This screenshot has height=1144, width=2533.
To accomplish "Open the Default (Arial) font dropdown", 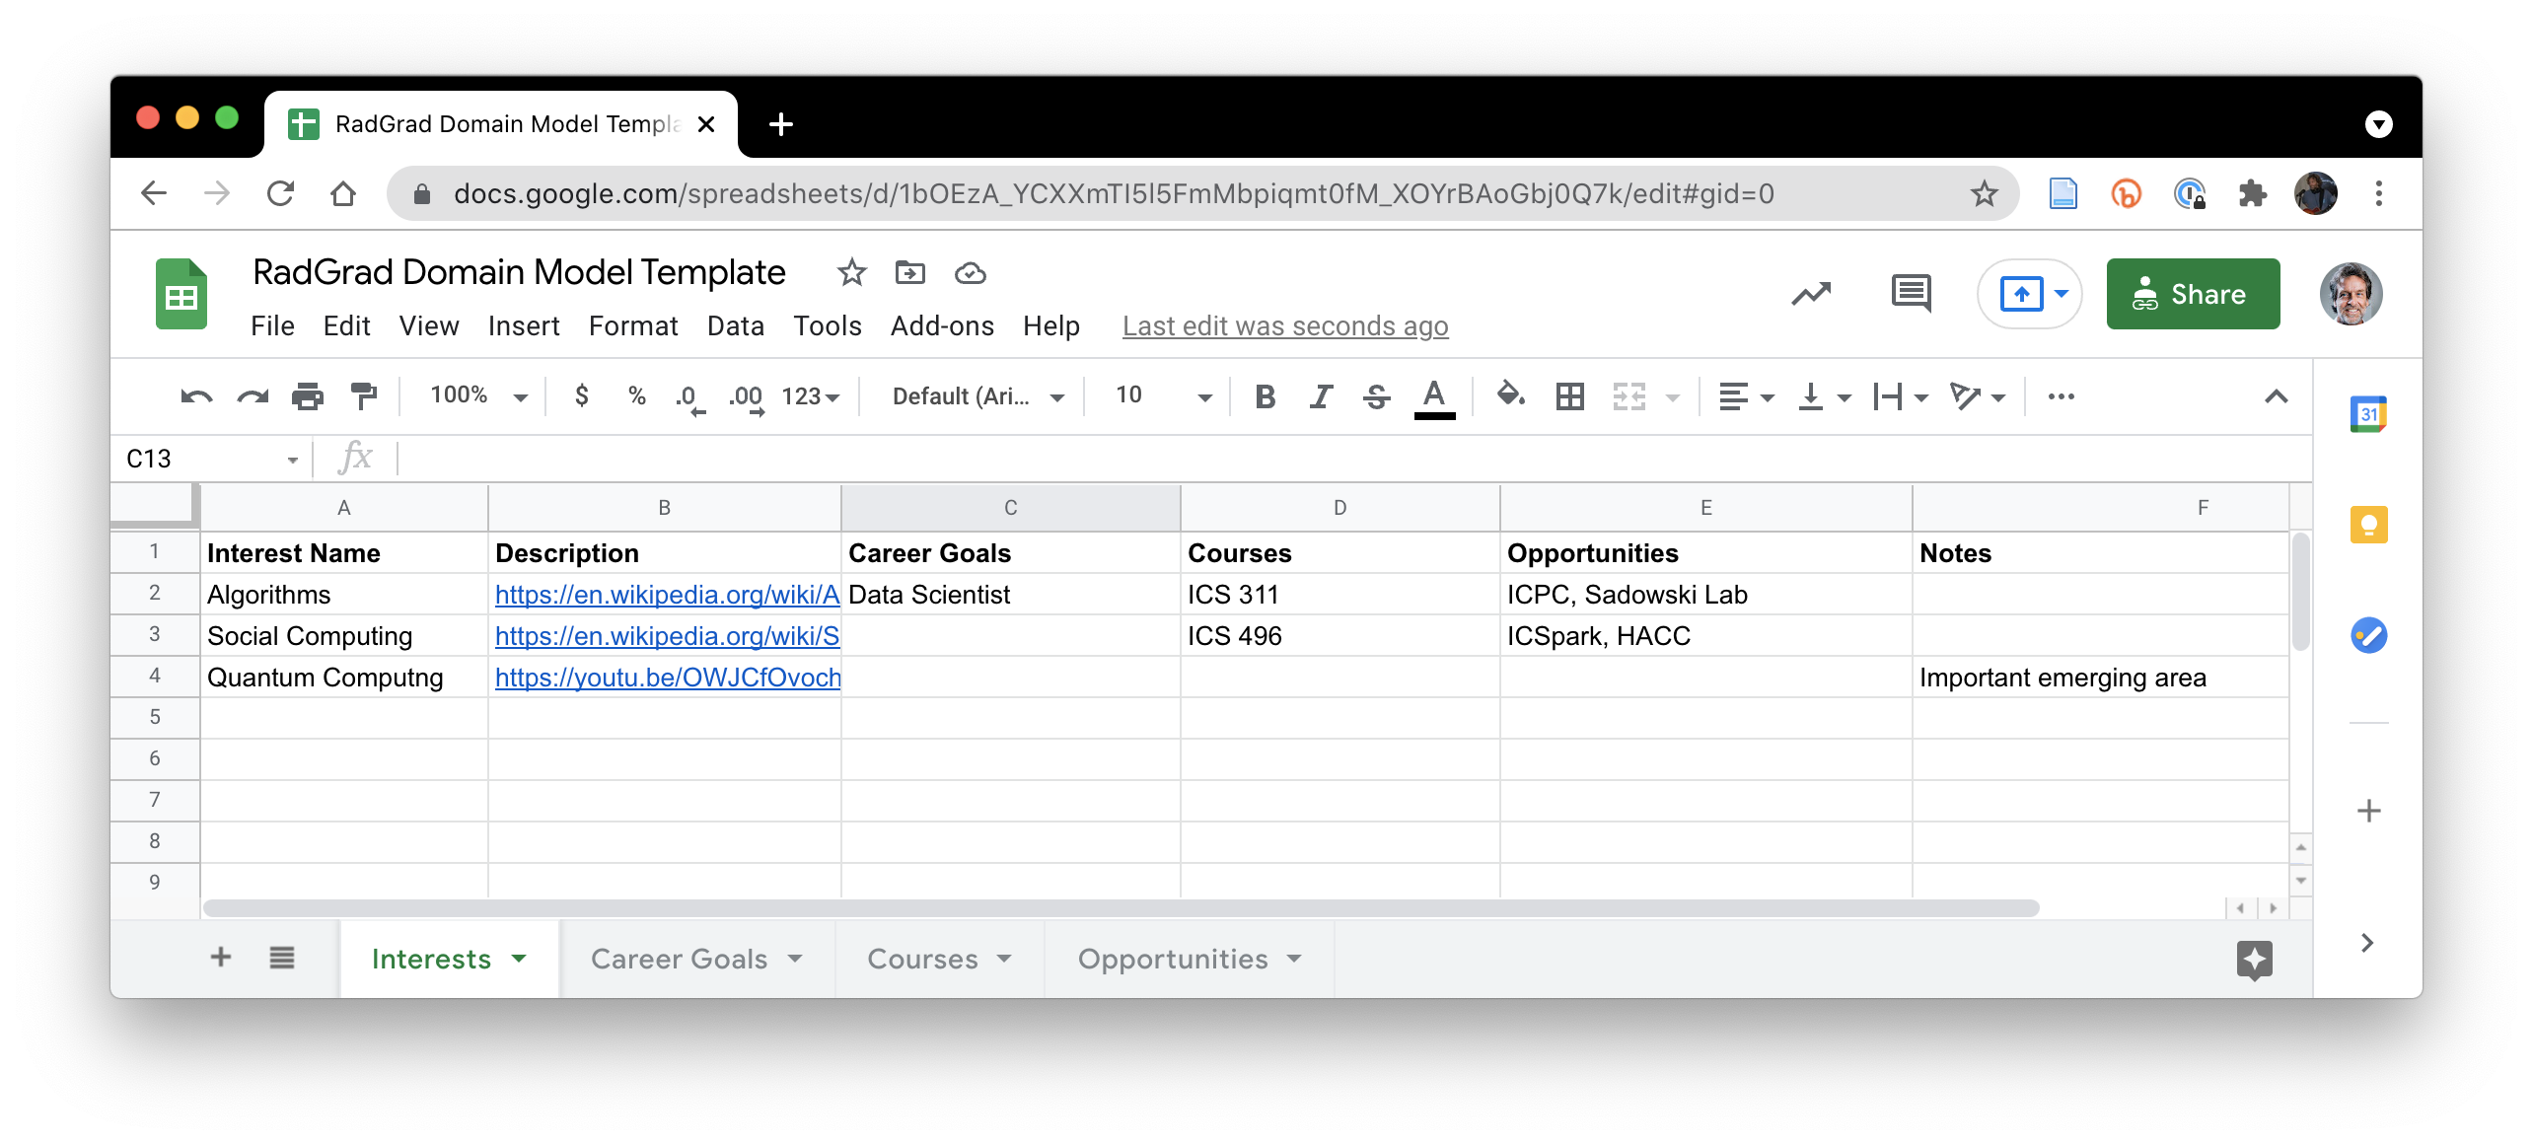I will 977,396.
